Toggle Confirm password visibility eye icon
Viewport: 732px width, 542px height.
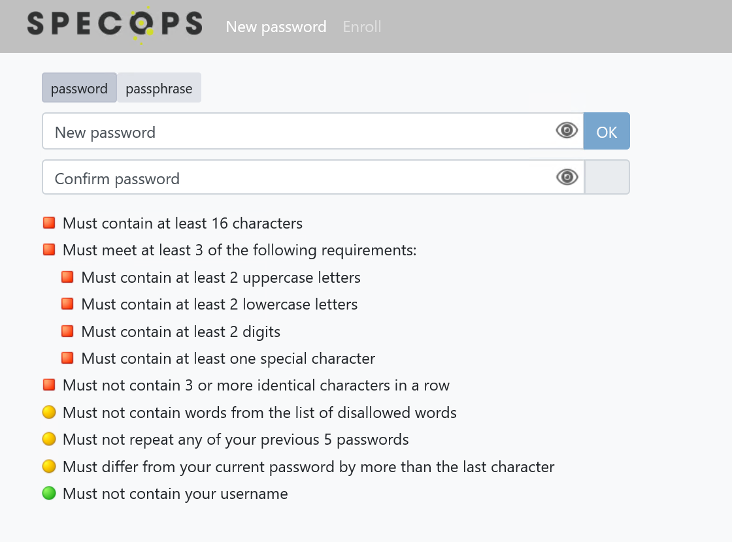pyautogui.click(x=567, y=177)
